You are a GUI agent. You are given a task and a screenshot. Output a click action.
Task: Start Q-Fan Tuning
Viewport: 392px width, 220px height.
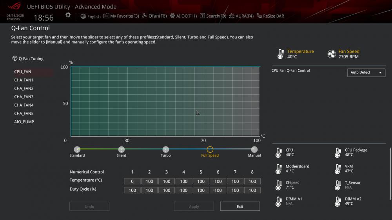click(x=28, y=59)
